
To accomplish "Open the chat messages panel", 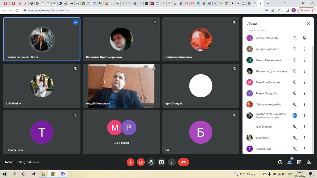I will coord(299,162).
